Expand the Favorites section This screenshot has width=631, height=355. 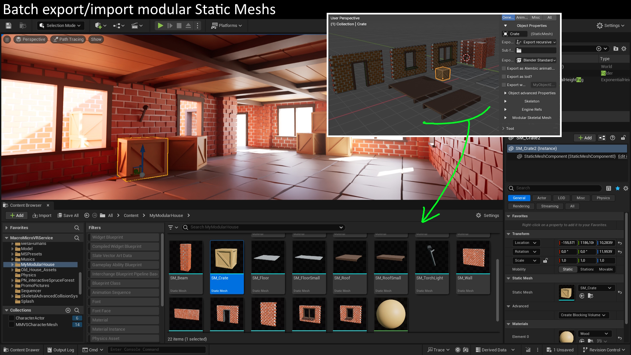pyautogui.click(x=6, y=228)
